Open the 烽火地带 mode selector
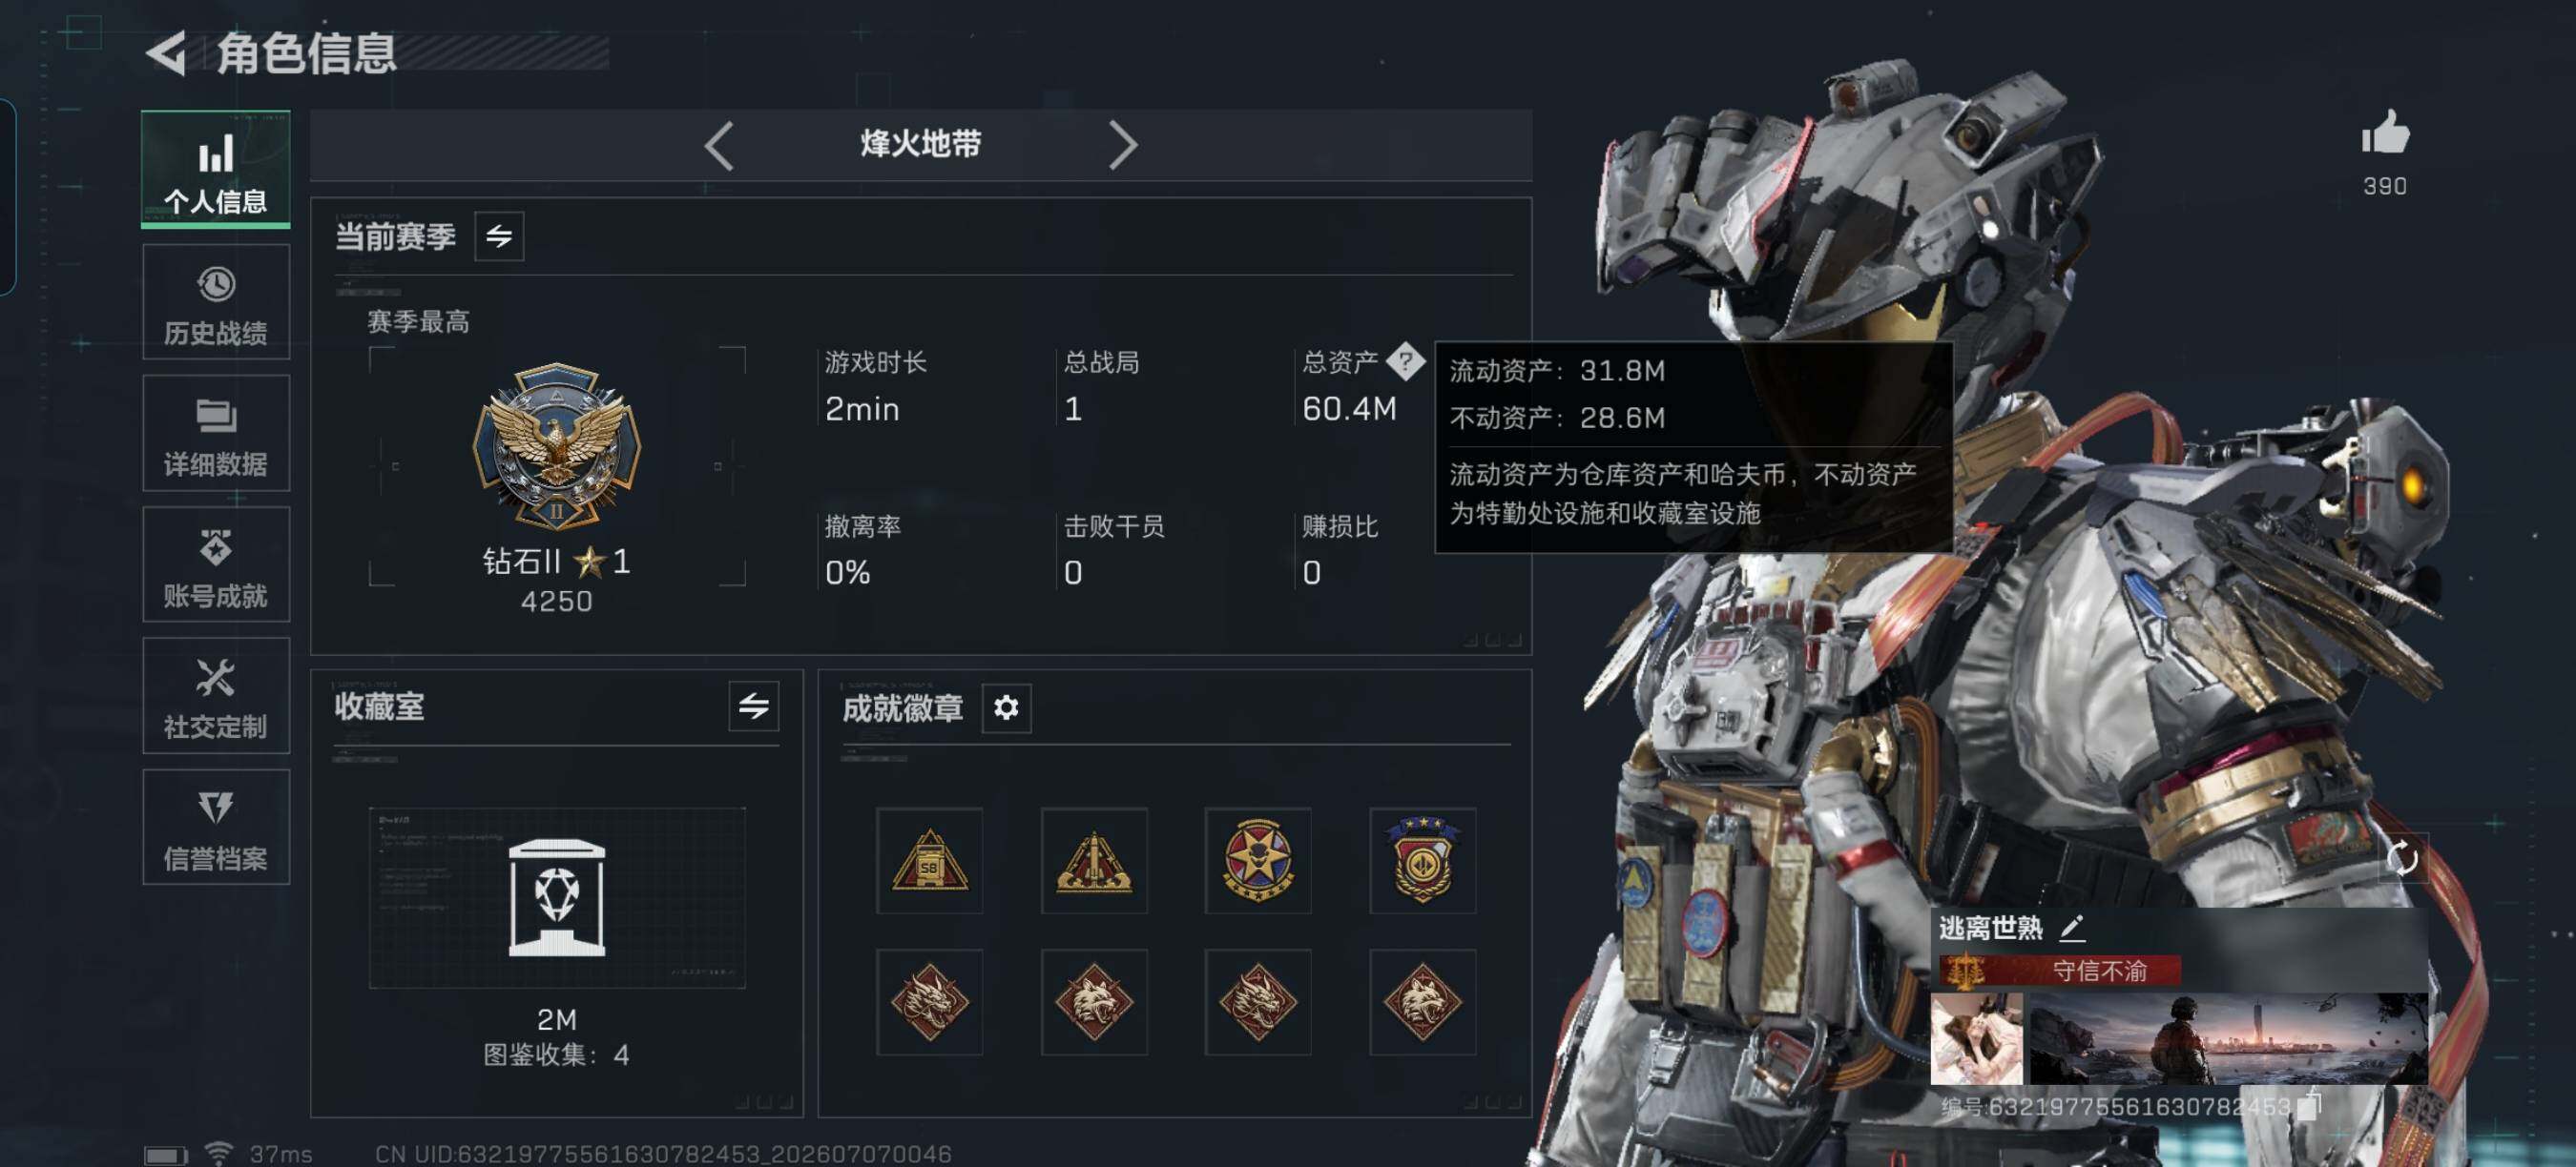Viewport: 2576px width, 1167px height. pos(920,145)
